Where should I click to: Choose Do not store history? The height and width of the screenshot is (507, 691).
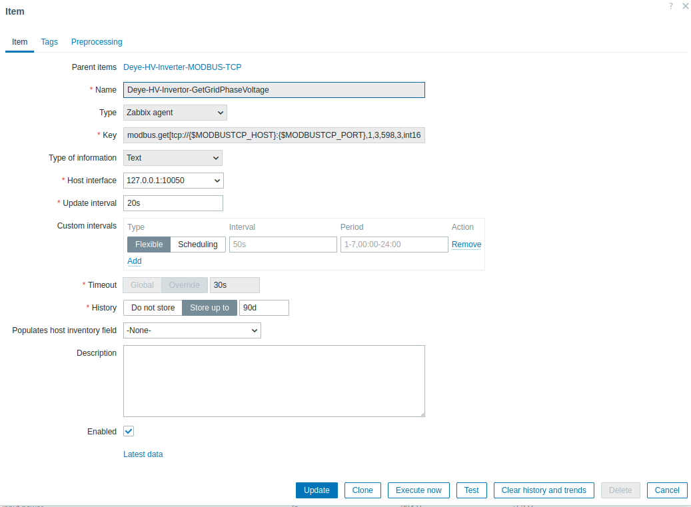(x=153, y=308)
